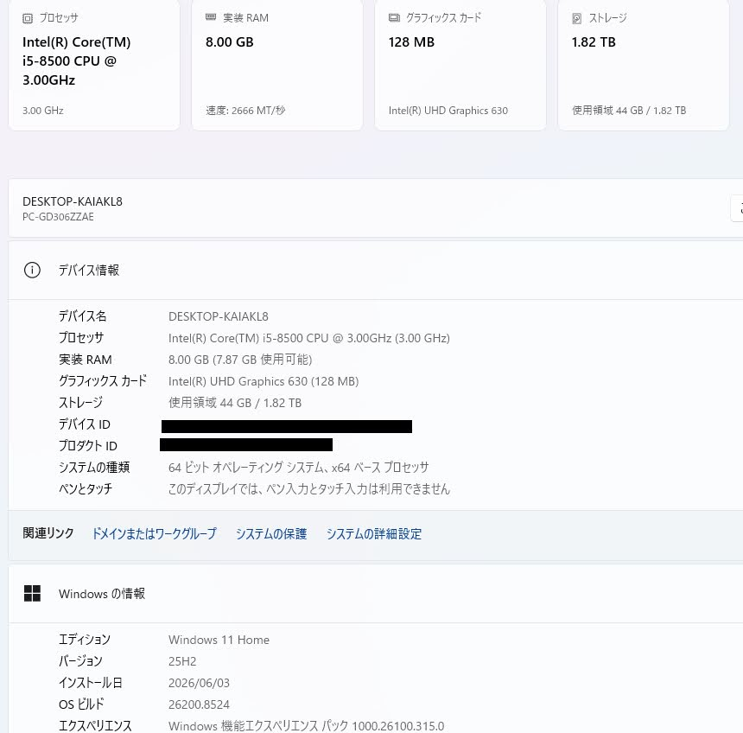Click OS build value 26200.8524
This screenshot has width=743, height=733.
tap(199, 704)
